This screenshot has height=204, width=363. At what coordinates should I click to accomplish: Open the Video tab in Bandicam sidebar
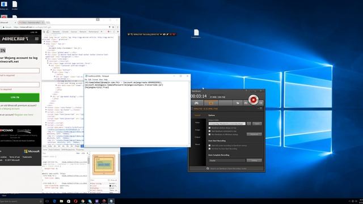point(197,122)
